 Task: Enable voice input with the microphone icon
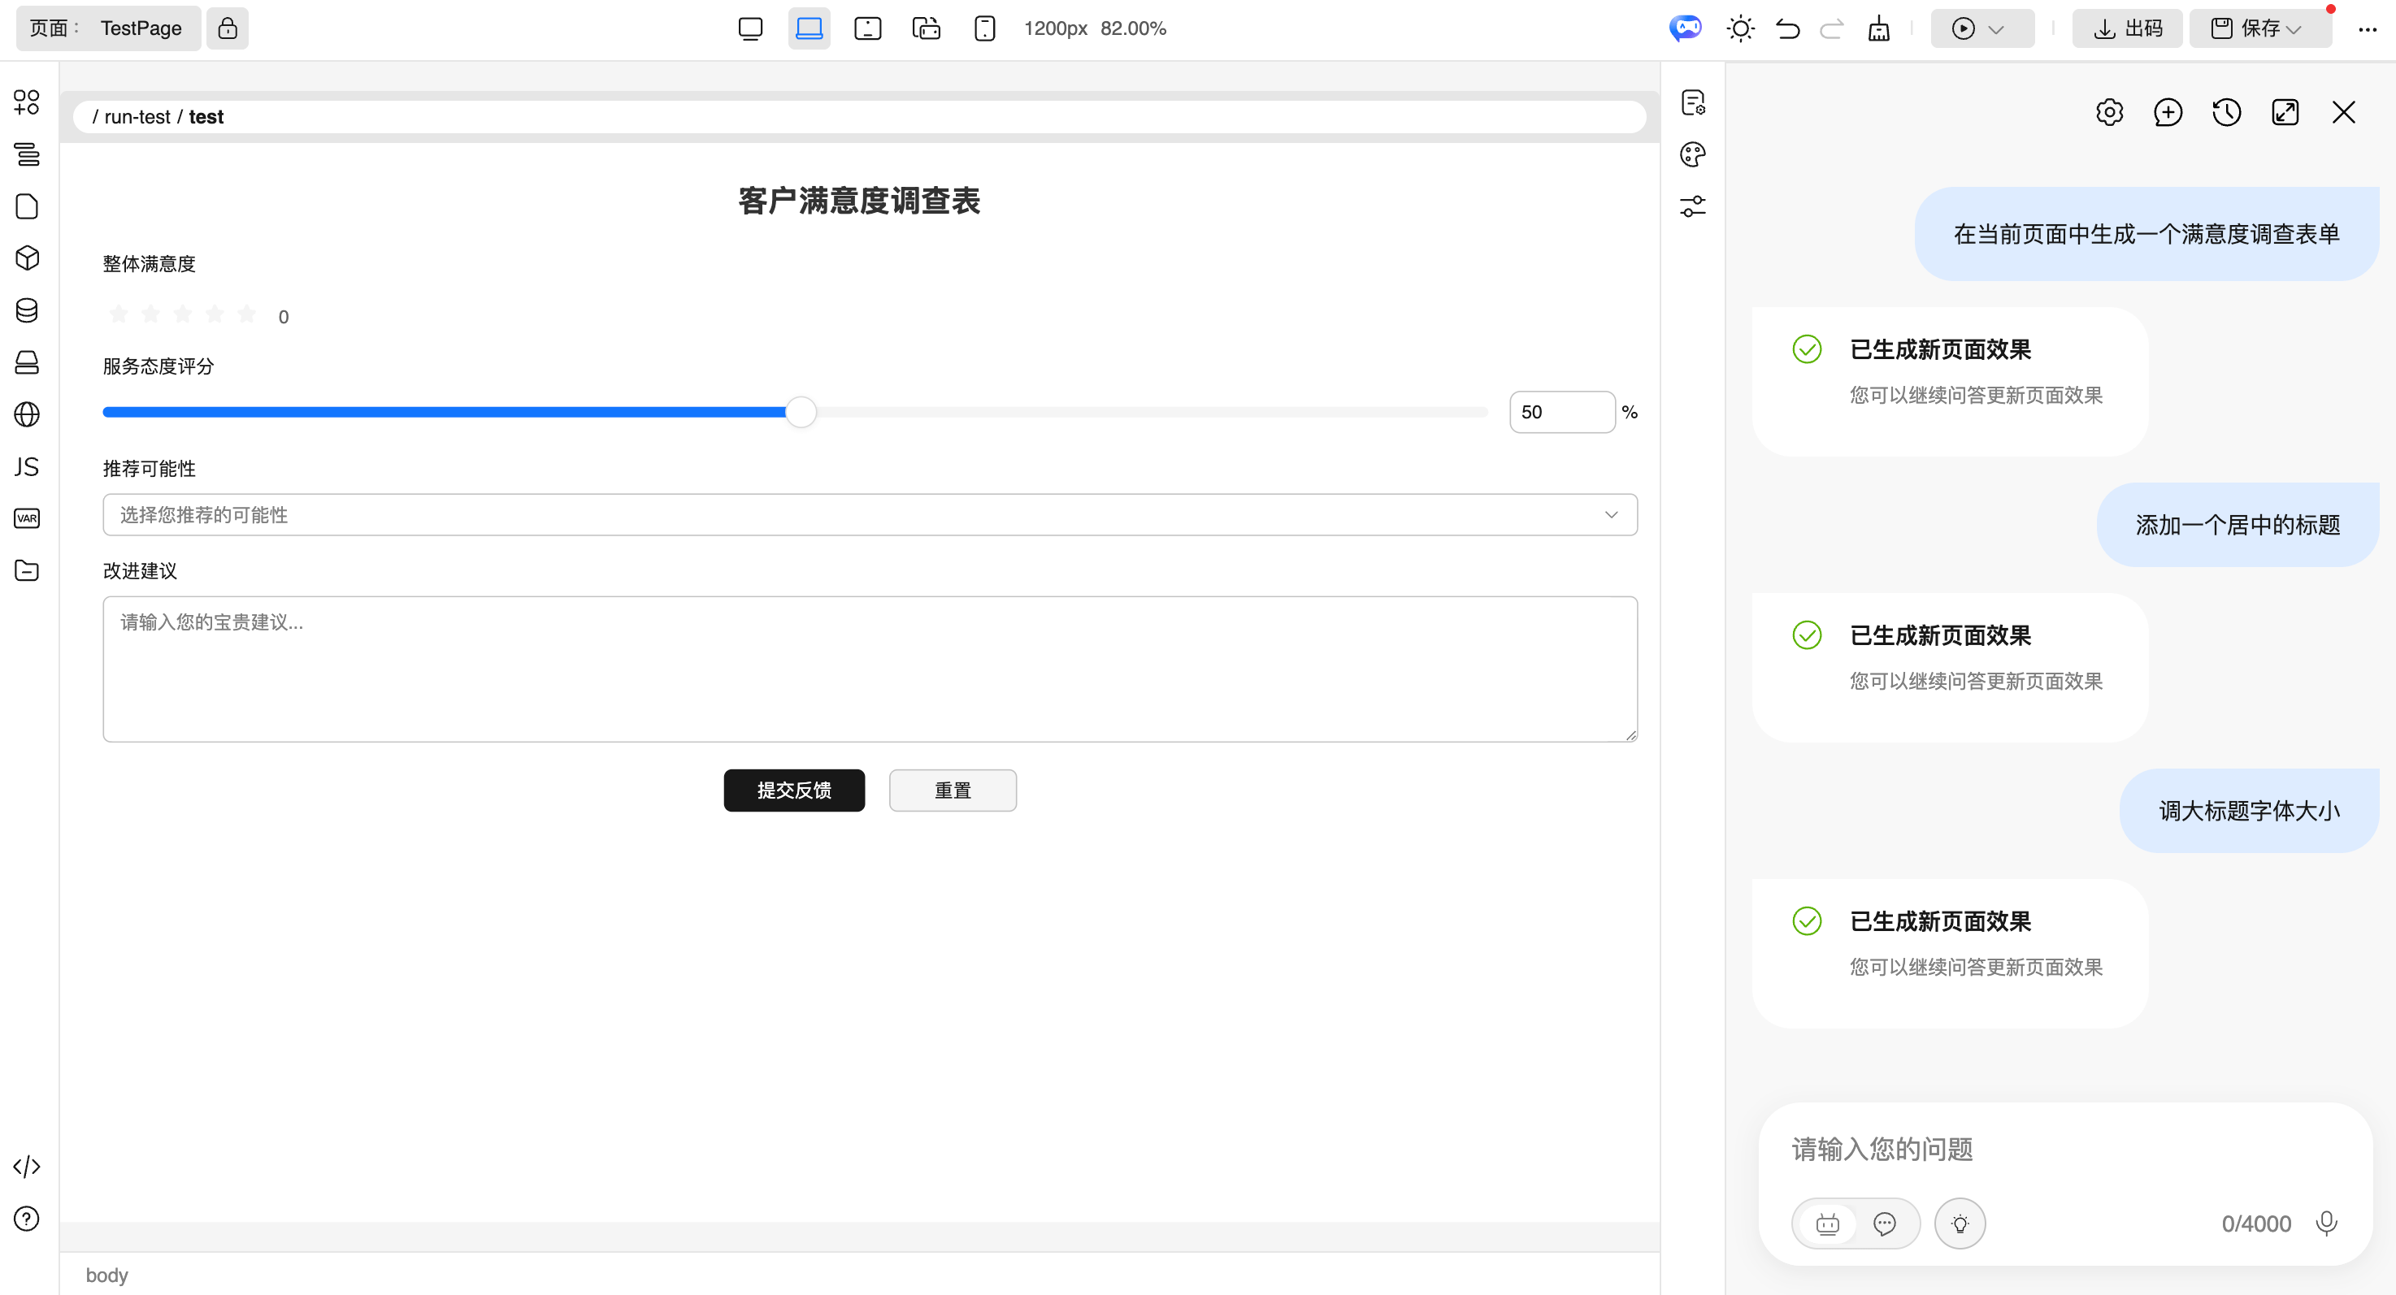[2327, 1224]
